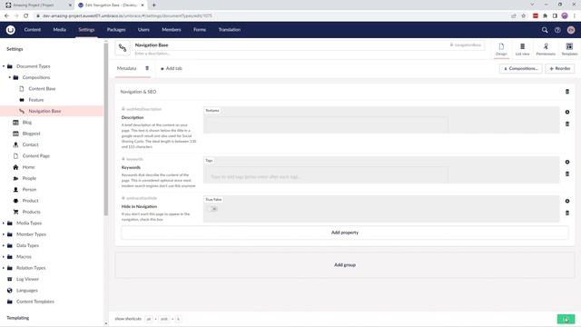
Task: Expand the Macros folder
Action: tap(4, 256)
